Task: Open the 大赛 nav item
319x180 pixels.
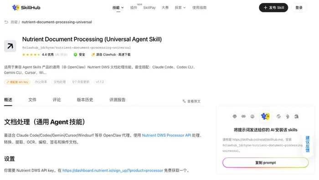Action: [x=165, y=8]
